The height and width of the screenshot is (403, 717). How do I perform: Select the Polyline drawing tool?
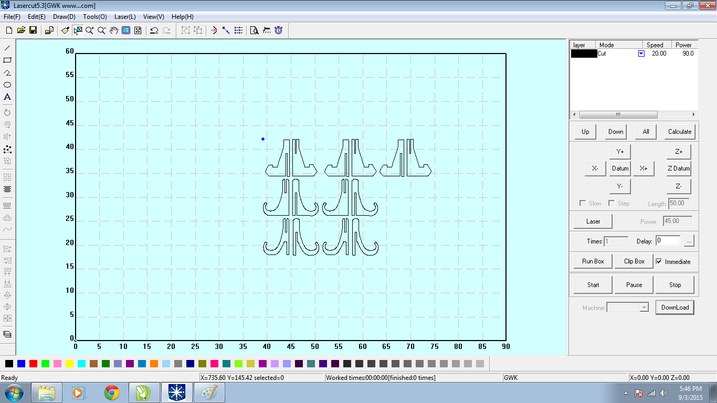pyautogui.click(x=7, y=72)
